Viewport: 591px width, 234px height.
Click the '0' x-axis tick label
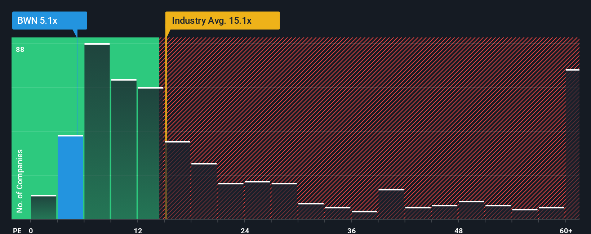(31, 230)
